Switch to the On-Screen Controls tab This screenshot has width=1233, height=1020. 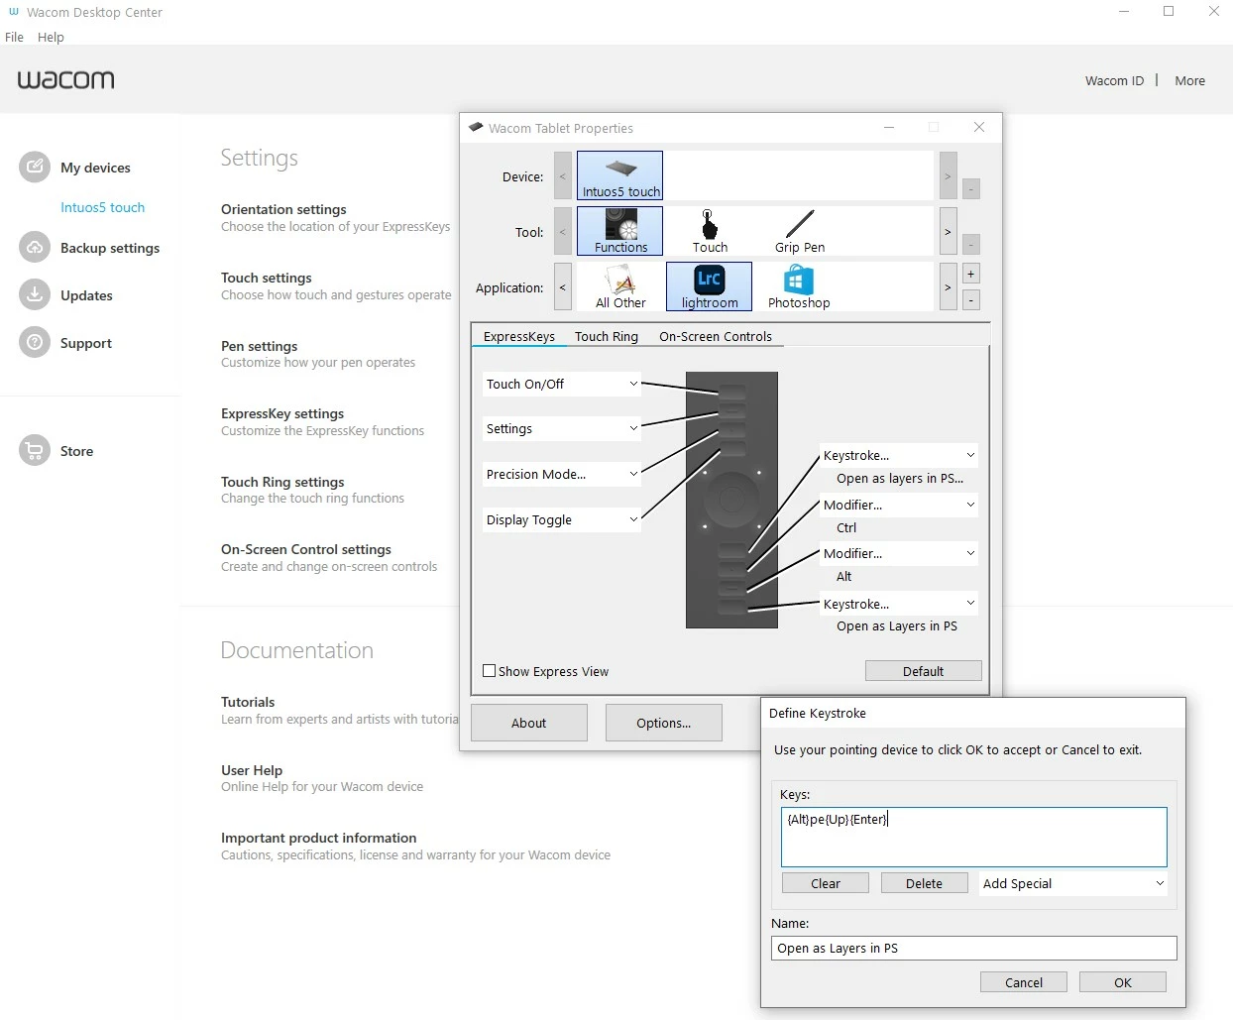716,336
